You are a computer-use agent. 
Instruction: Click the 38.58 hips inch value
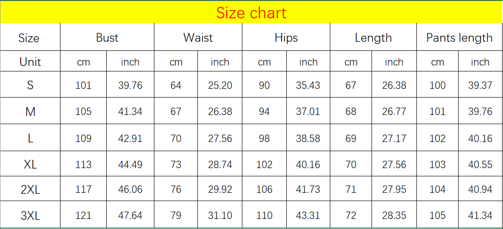[x=308, y=138]
